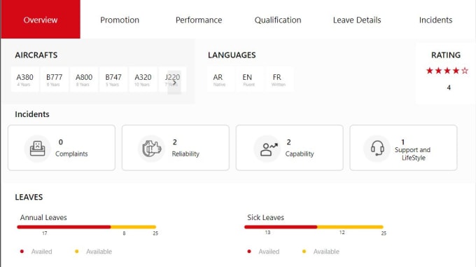Click Sick Leaves yellow Available legend dot
The width and height of the screenshot is (476, 267).
click(x=304, y=251)
